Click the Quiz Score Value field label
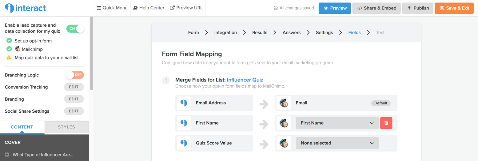 214,143
